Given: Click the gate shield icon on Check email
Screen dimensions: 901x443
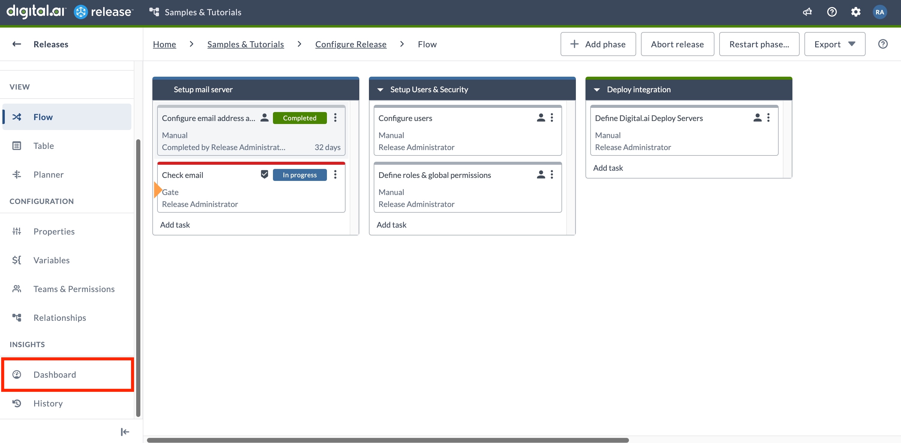Looking at the screenshot, I should 265,174.
